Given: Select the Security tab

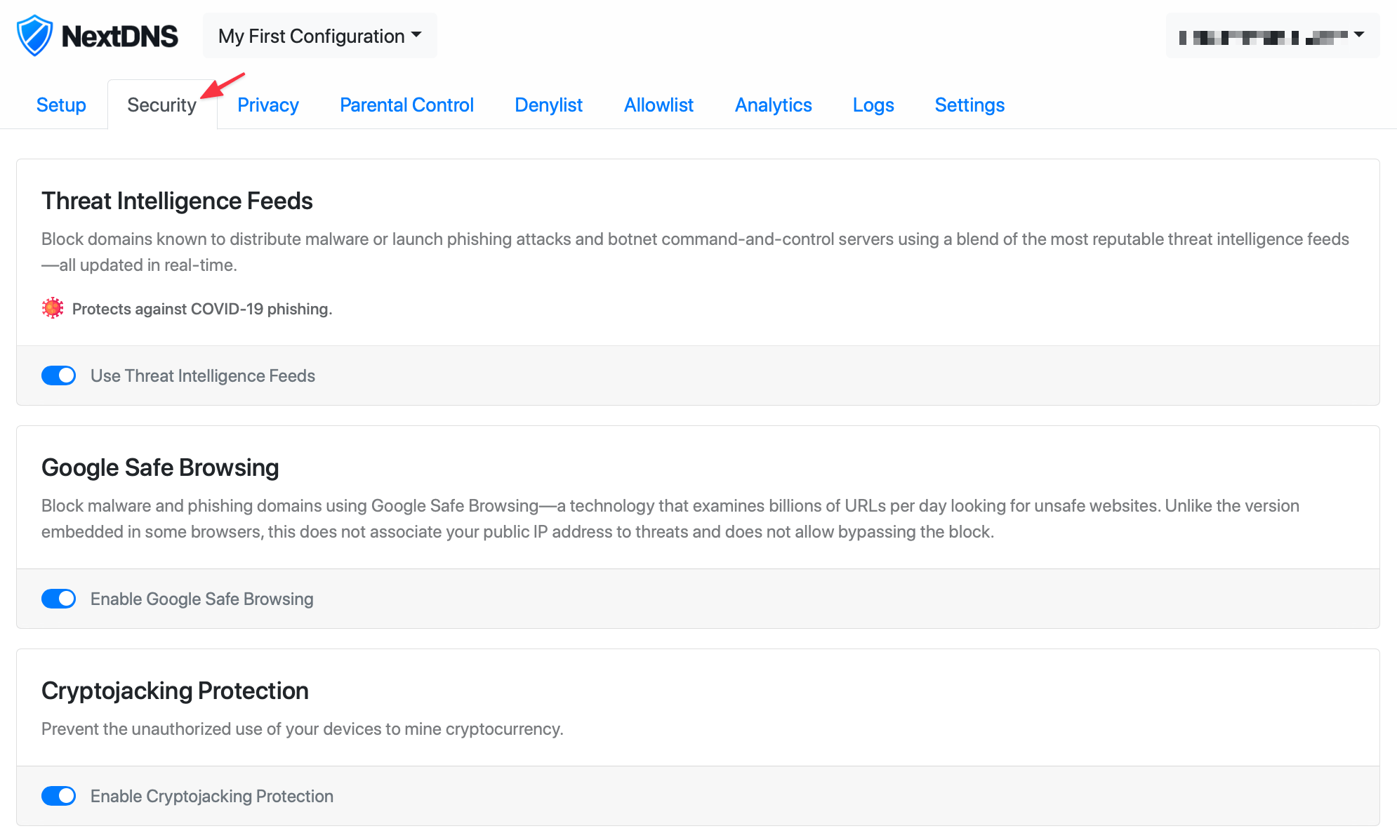Looking at the screenshot, I should click(162, 105).
